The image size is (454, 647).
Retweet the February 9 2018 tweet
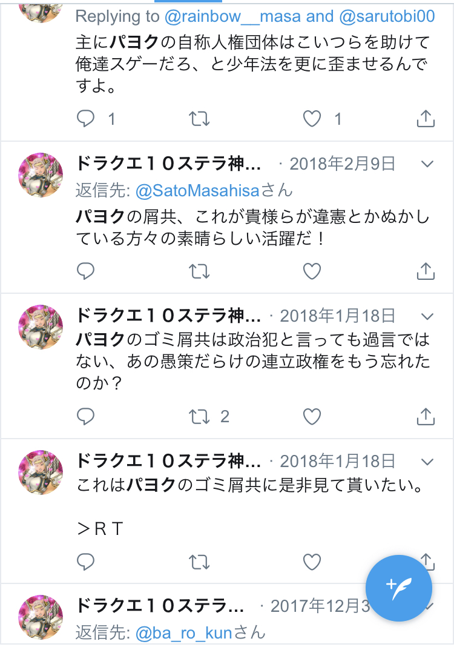coord(199,271)
